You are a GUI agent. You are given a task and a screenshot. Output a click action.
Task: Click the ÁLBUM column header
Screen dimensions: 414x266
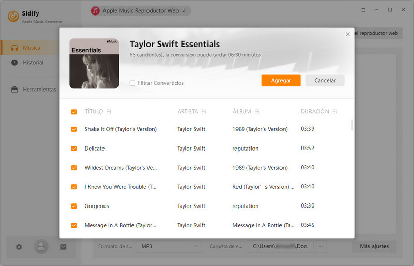click(x=242, y=111)
